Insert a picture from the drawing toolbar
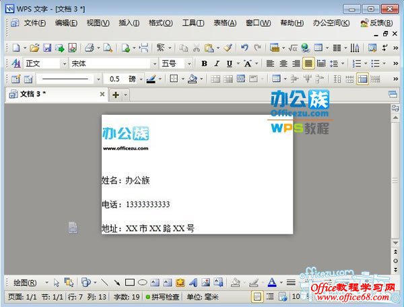 205,283
